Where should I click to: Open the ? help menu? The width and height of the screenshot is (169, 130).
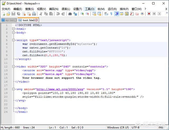click(x=145, y=9)
